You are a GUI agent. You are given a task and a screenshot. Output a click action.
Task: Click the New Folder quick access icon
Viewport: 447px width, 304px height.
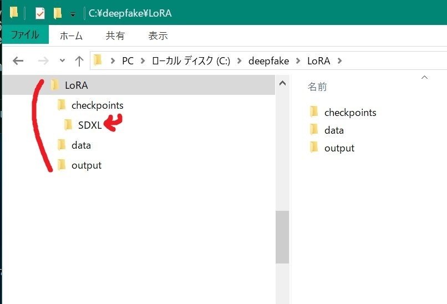tap(57, 13)
